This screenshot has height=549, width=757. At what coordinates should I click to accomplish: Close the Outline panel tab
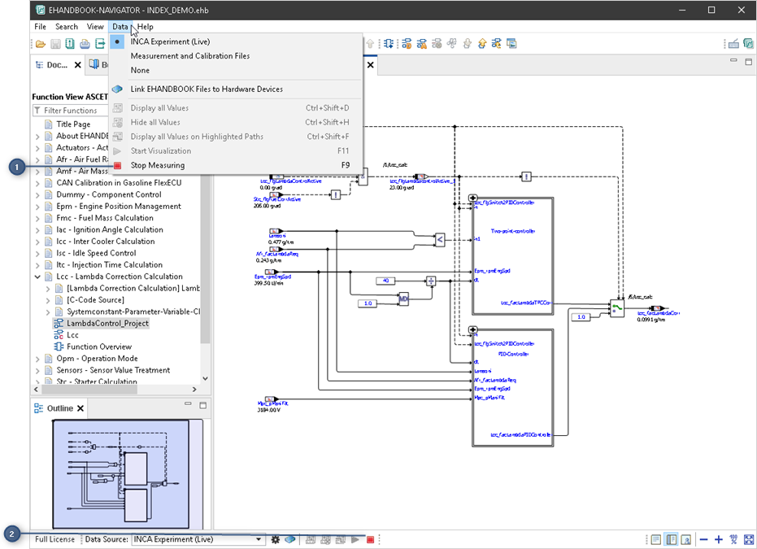point(80,408)
